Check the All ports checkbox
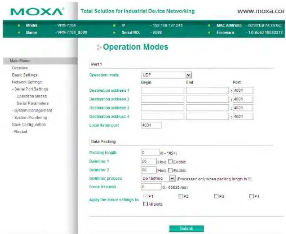The image size is (286, 234). pyautogui.click(x=145, y=204)
